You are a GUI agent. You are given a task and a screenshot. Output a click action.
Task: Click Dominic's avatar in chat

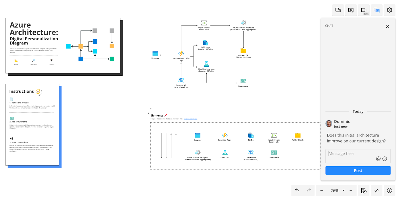(329, 123)
